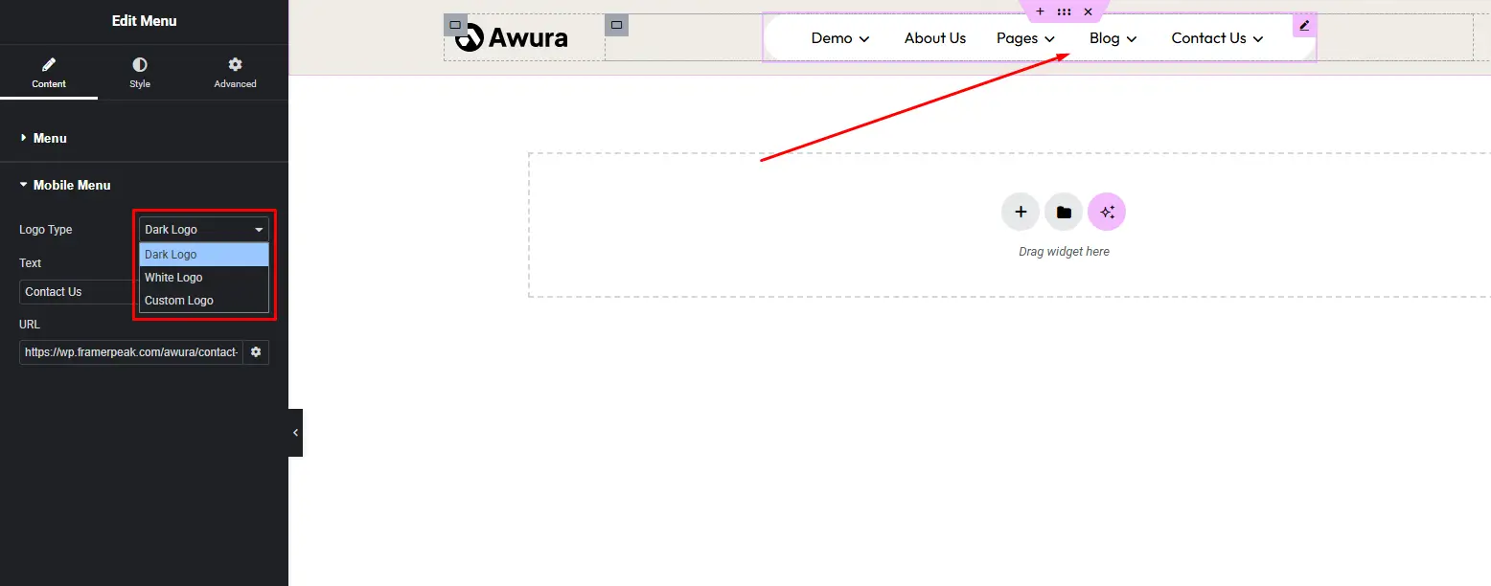Click into the URL input field
This screenshot has width=1491, height=586.
pyautogui.click(x=131, y=352)
